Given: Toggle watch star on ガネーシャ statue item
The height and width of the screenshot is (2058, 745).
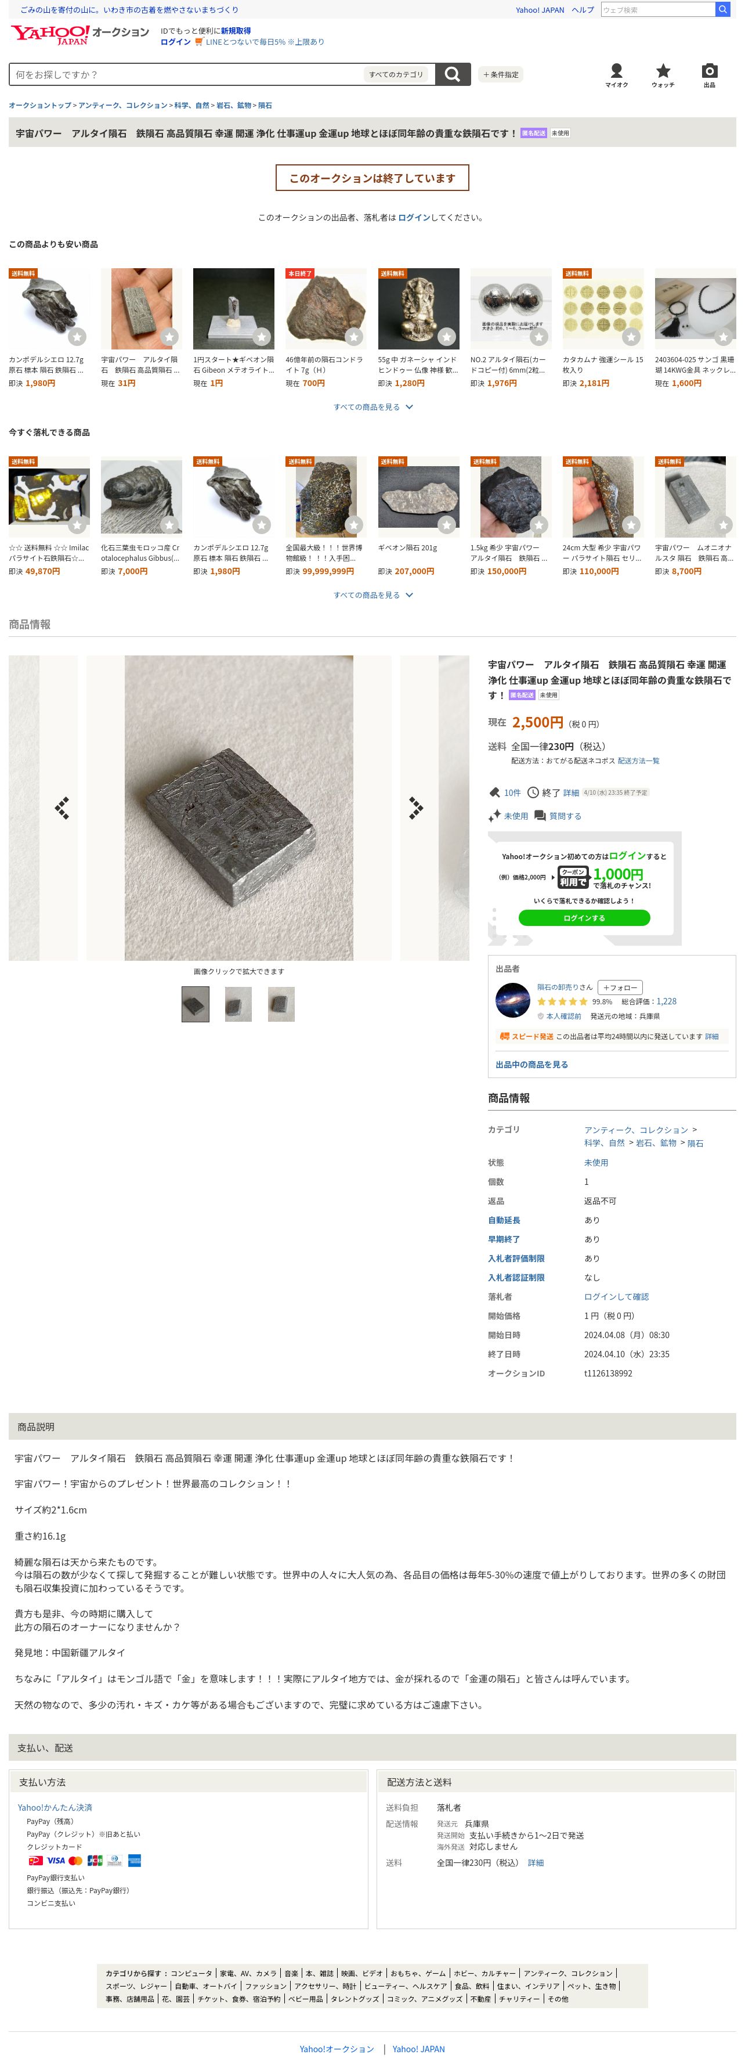Looking at the screenshot, I should point(446,336).
